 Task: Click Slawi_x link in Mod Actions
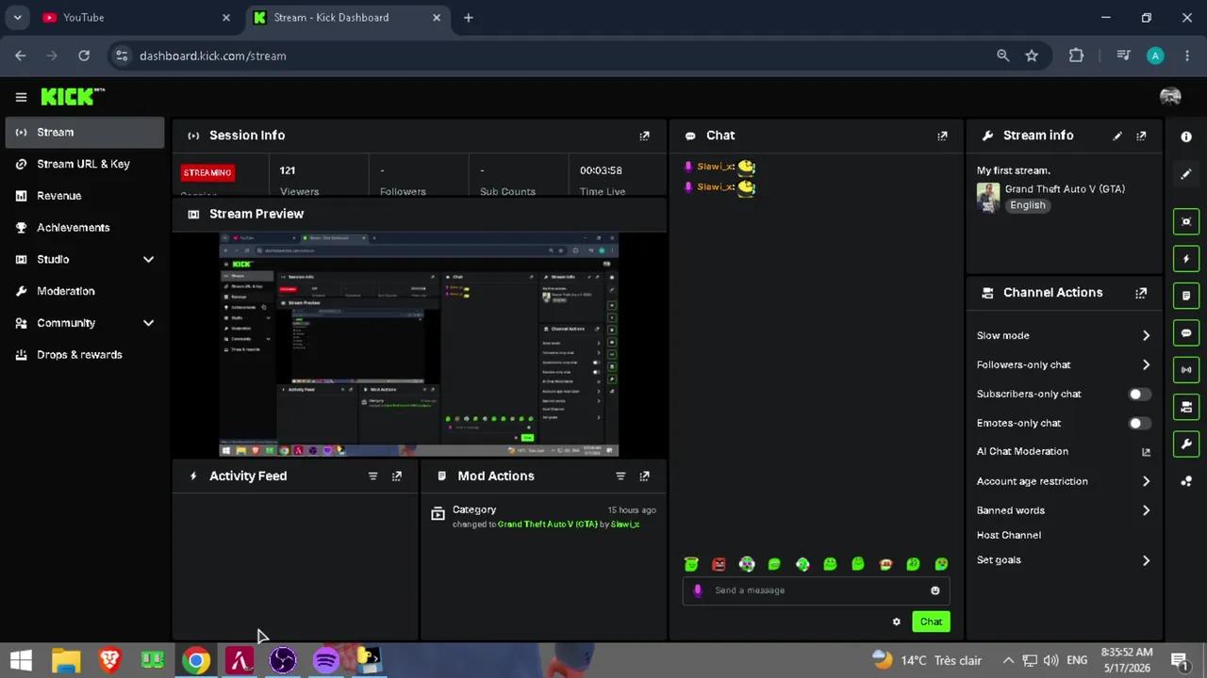tap(625, 525)
